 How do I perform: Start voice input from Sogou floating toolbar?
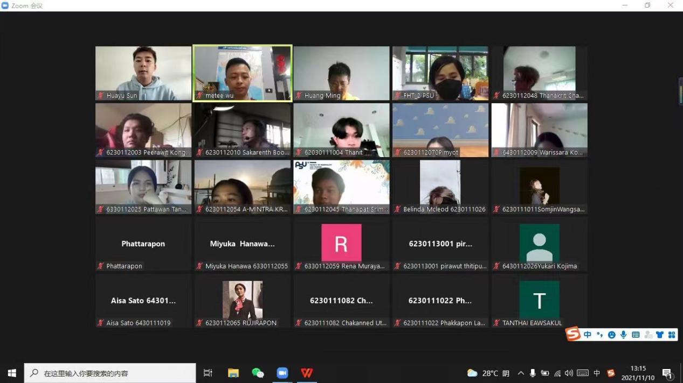[624, 335]
